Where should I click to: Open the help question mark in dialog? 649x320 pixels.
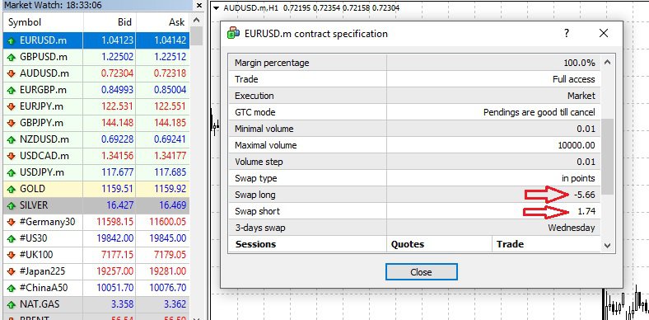pos(567,33)
